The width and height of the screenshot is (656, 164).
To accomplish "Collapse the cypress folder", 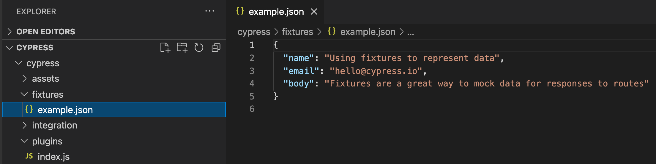I will pyautogui.click(x=19, y=63).
